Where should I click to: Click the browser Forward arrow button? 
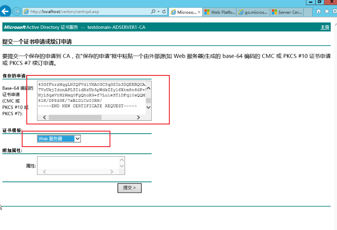[17, 11]
